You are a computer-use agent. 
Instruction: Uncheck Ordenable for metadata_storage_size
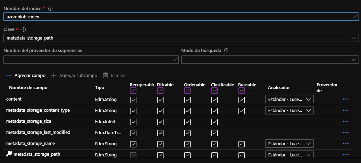[x=187, y=122]
